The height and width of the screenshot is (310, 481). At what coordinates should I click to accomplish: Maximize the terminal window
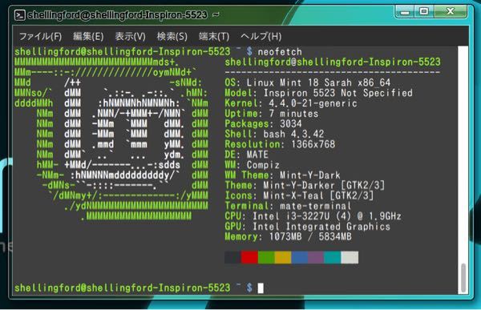tap(424, 12)
